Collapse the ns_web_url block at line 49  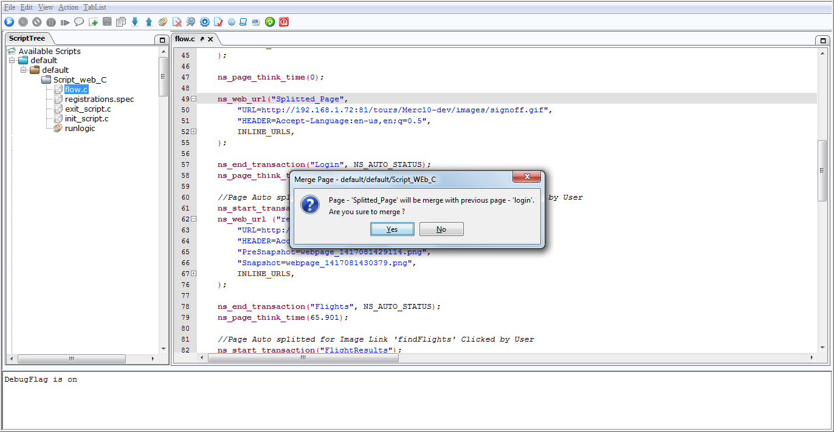pyautogui.click(x=194, y=99)
